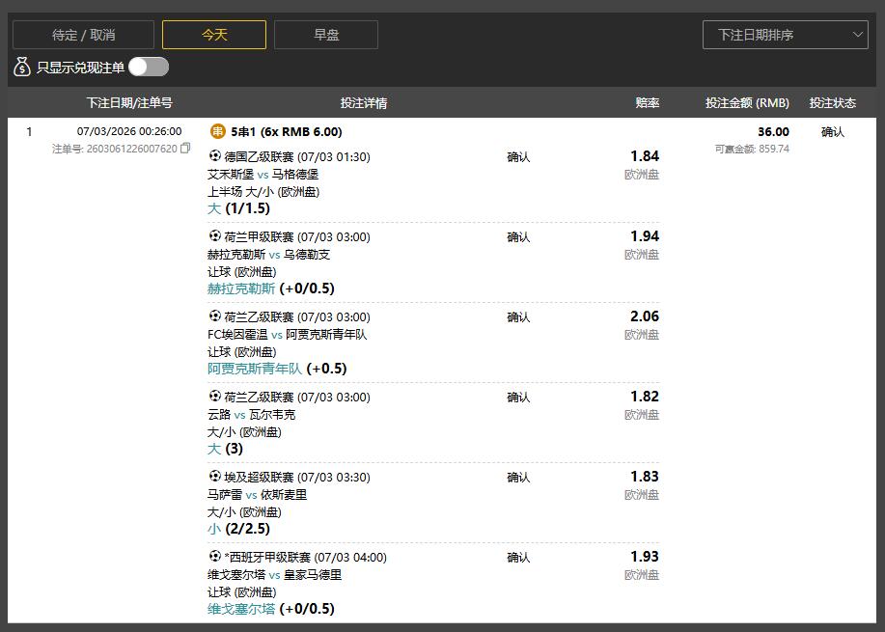Click the 下注日期/注单号 column header
This screenshot has height=632, width=885.
tap(129, 102)
